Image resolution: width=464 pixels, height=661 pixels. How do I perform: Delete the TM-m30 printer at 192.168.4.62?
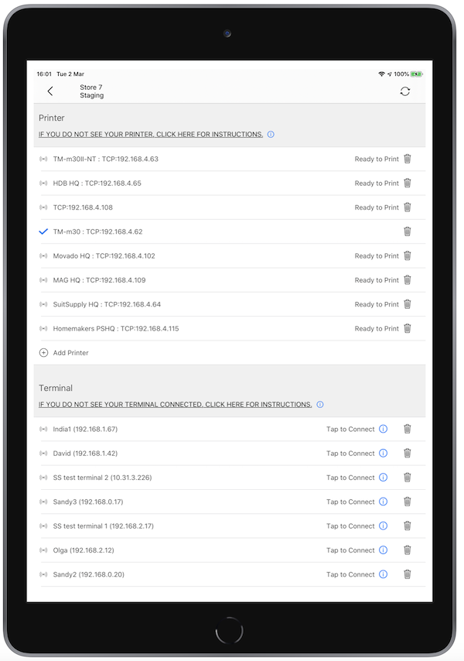click(x=407, y=231)
